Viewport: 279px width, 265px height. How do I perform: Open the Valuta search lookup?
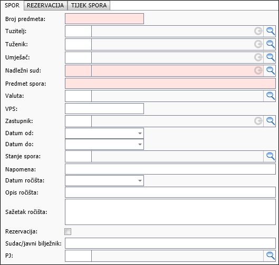270,96
